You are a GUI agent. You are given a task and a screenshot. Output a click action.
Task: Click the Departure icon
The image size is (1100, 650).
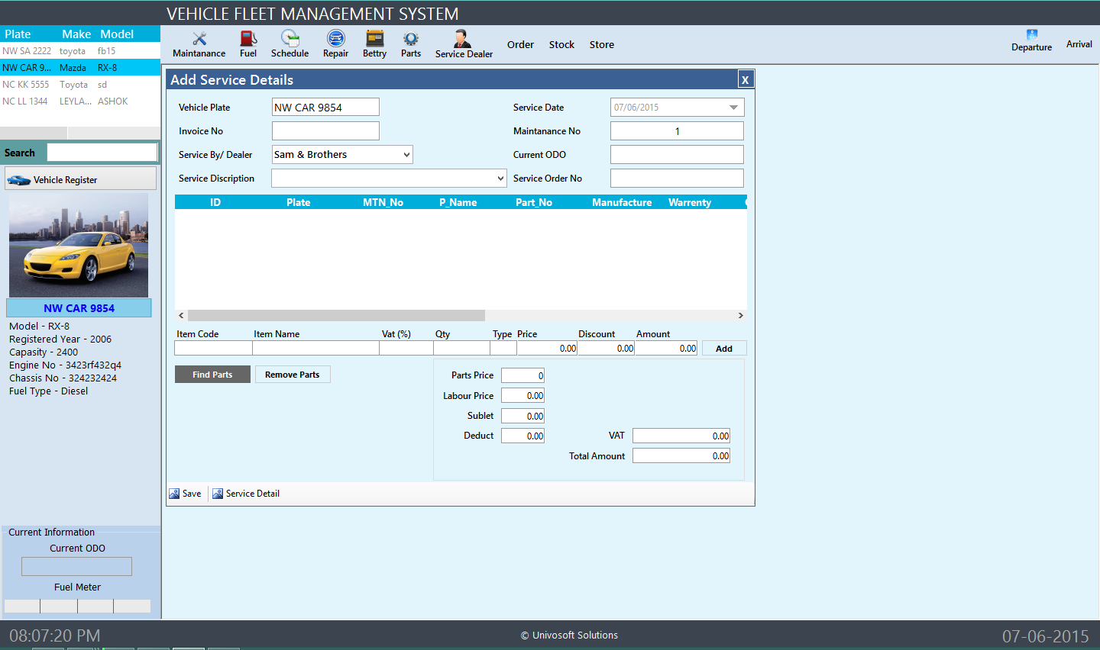[x=1031, y=35]
